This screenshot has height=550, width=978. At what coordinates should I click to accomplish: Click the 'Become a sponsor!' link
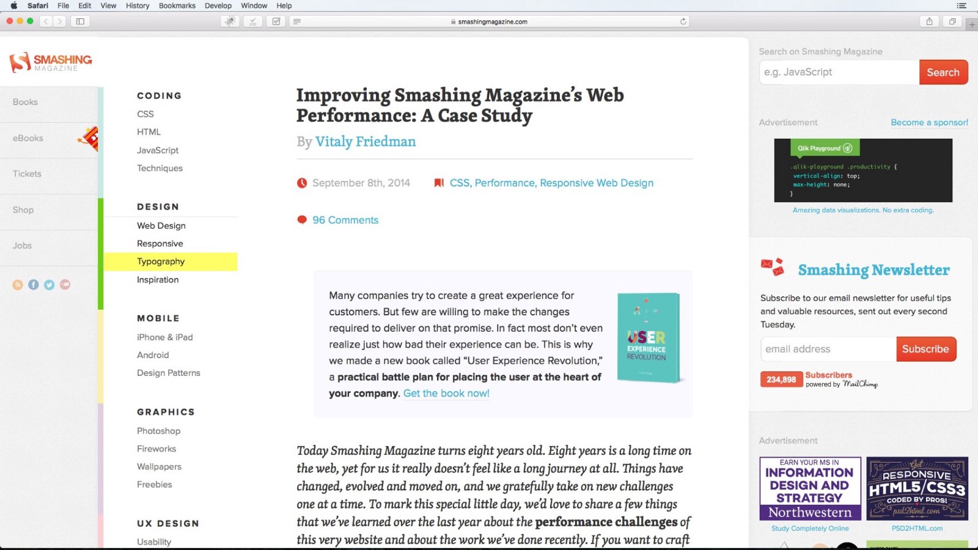pyautogui.click(x=929, y=122)
